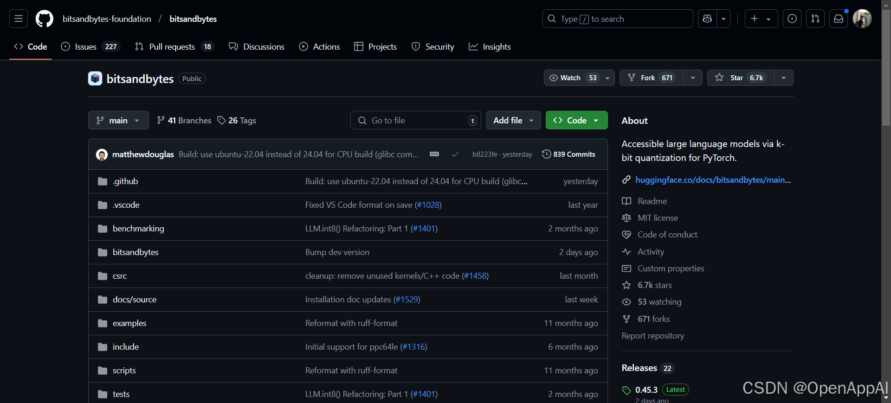Open the Readme book icon link

[x=626, y=201]
